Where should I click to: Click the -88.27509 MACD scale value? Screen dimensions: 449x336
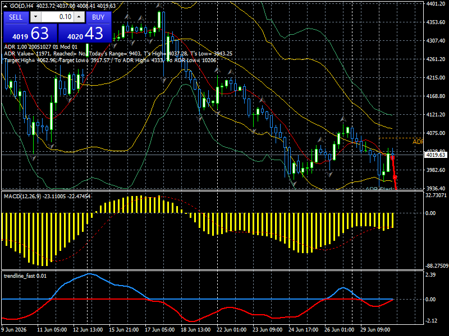(437, 266)
